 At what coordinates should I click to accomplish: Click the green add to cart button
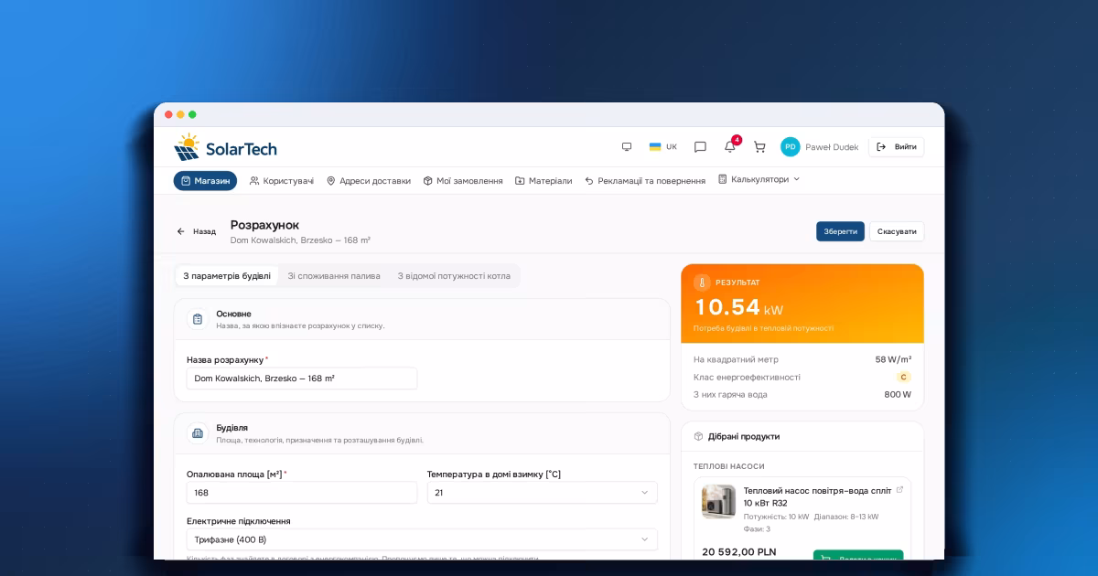[858, 555]
